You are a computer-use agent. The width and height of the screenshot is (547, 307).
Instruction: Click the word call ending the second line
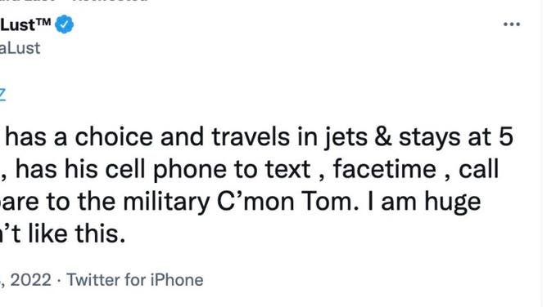click(478, 169)
